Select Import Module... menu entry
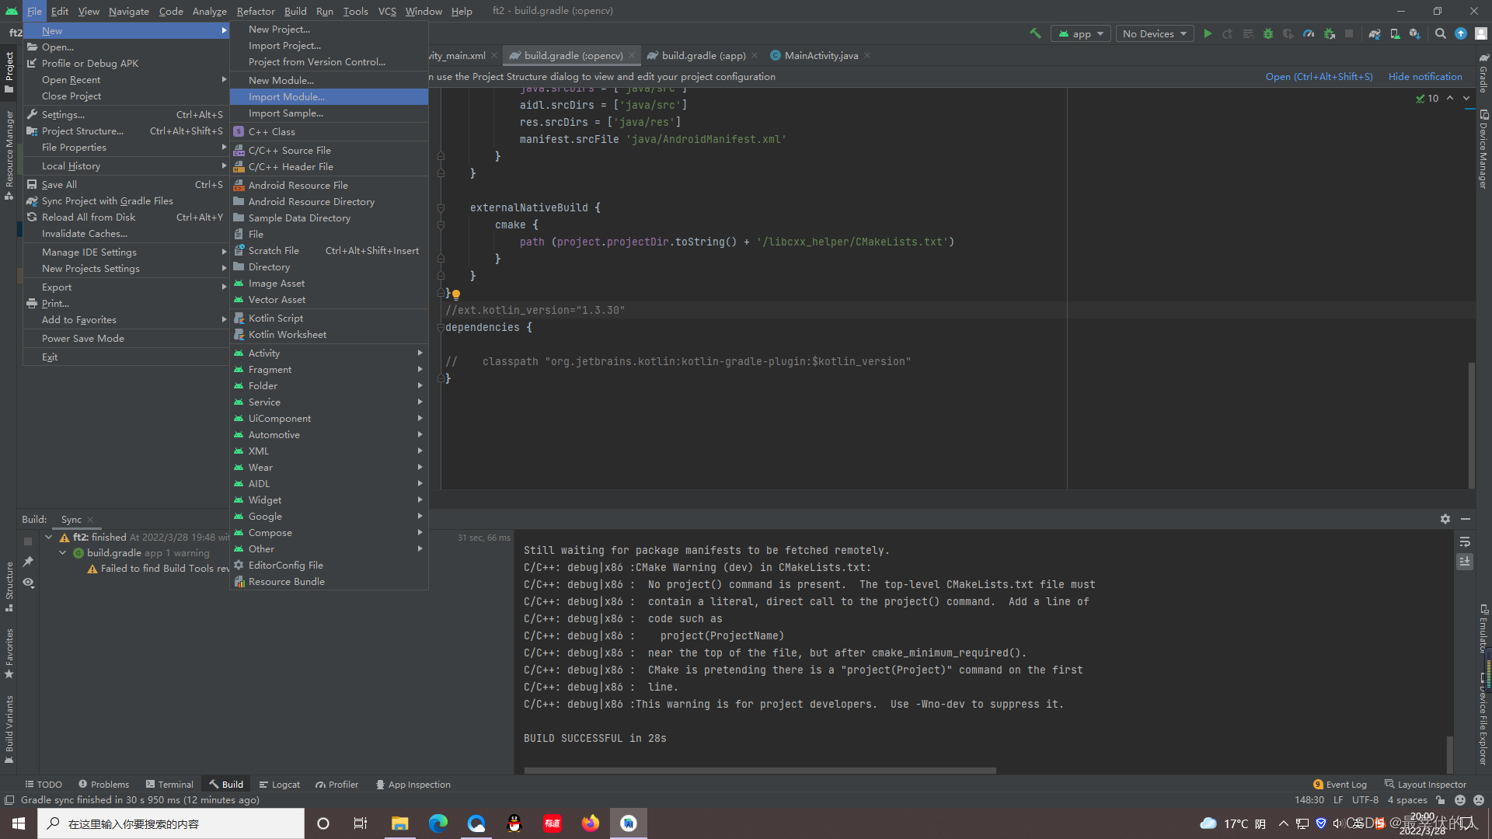 tap(287, 96)
